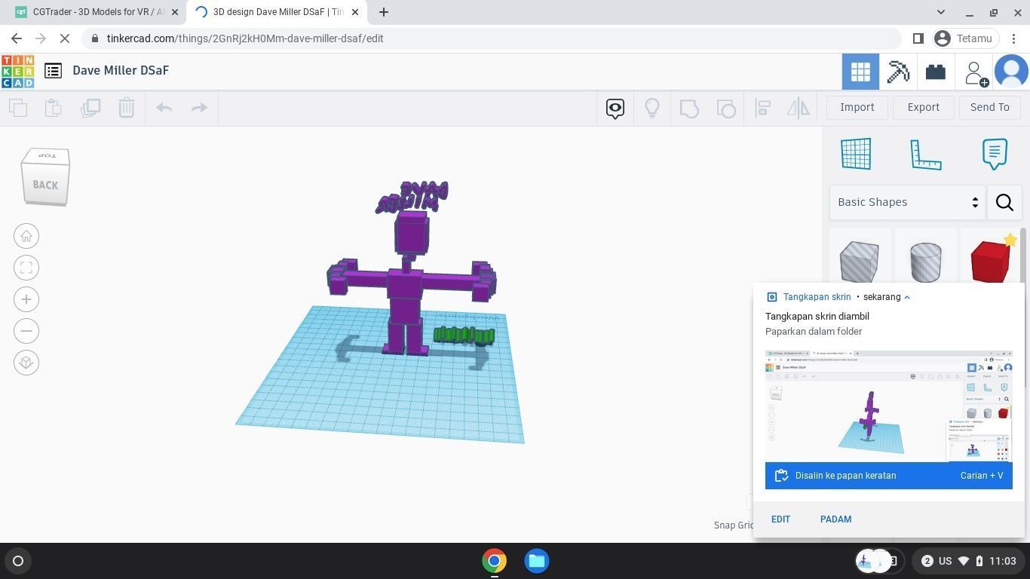Click EDIT on the screenshot notification
This screenshot has height=579, width=1030.
click(x=780, y=519)
